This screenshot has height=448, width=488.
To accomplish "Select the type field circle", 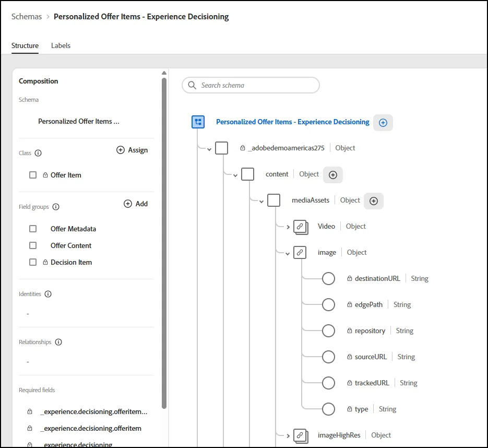I will 328,409.
